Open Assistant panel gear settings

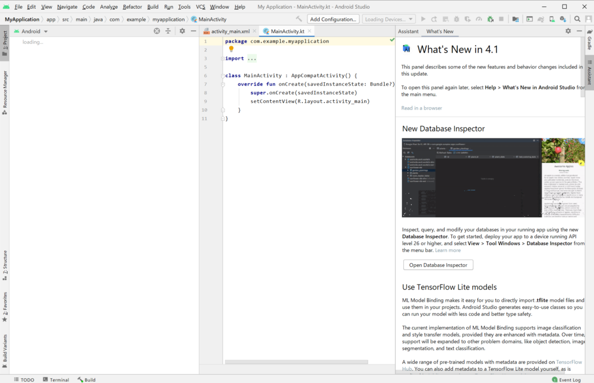pos(568,31)
